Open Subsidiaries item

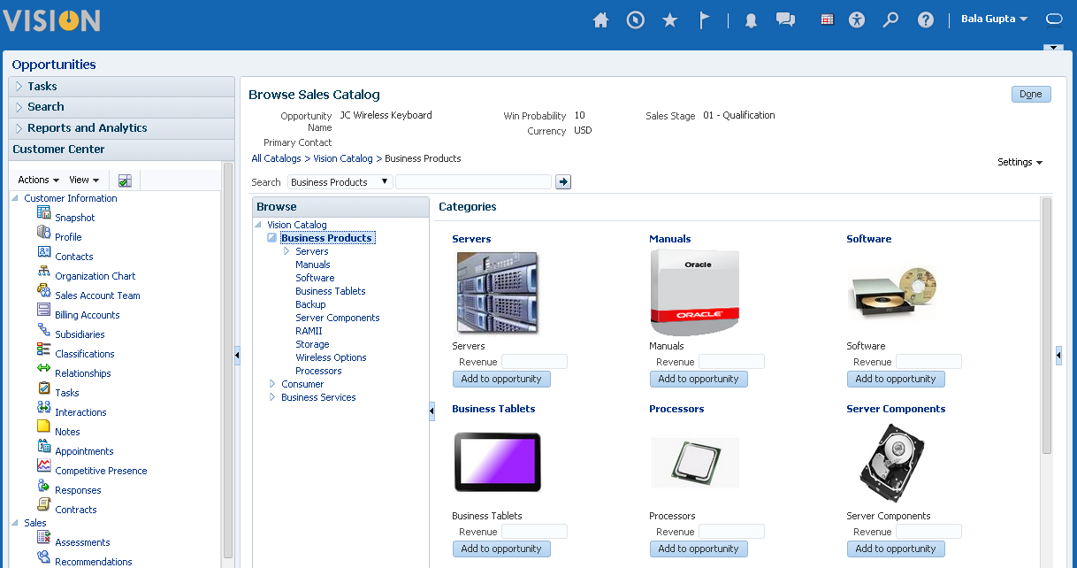click(80, 334)
